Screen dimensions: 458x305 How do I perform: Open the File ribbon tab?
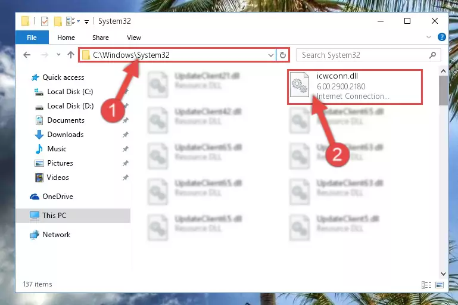tap(32, 38)
